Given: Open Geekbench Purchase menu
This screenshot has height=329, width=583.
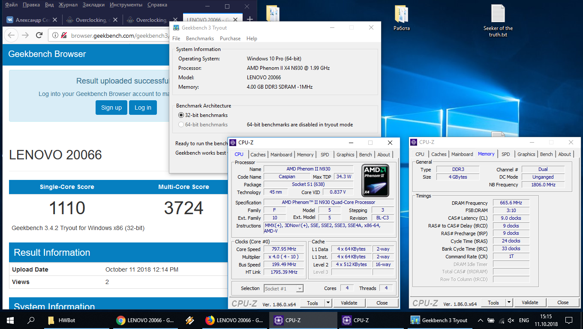Looking at the screenshot, I should coord(230,39).
